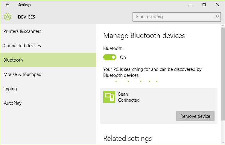The width and height of the screenshot is (225, 145).
Task: Select the connected Bean device entry
Action: [x=159, y=97]
